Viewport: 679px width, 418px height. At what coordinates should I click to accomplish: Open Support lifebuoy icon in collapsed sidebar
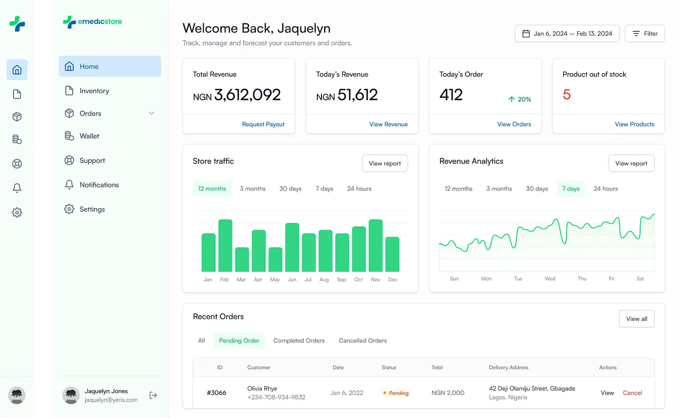coord(17,164)
